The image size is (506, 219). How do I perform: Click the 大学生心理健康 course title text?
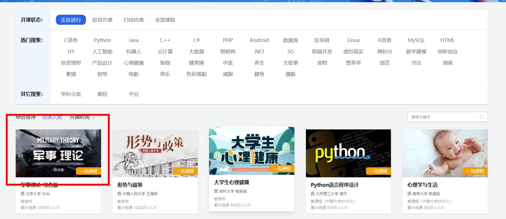click(232, 182)
